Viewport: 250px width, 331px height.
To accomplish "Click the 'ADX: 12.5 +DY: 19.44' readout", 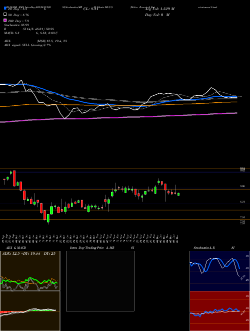I will [28, 254].
